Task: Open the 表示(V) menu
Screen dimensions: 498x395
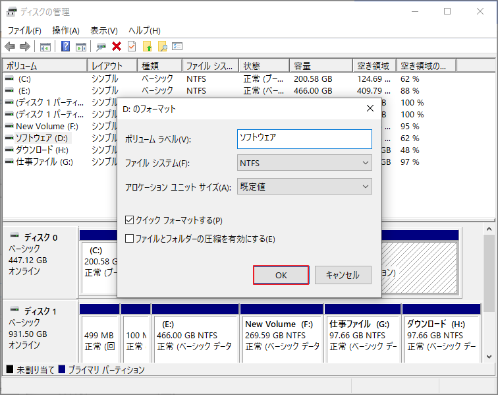Action: point(104,30)
